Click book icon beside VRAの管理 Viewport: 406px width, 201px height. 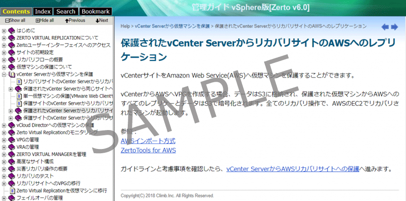[12, 147]
